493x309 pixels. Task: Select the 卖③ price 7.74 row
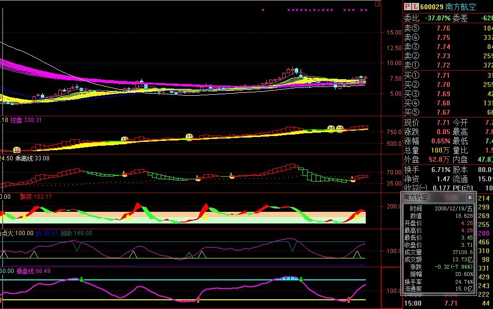448,47
